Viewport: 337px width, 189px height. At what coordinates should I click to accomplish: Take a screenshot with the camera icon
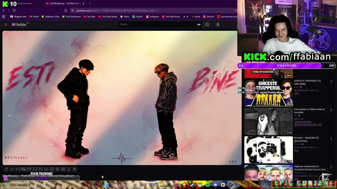coord(57,169)
